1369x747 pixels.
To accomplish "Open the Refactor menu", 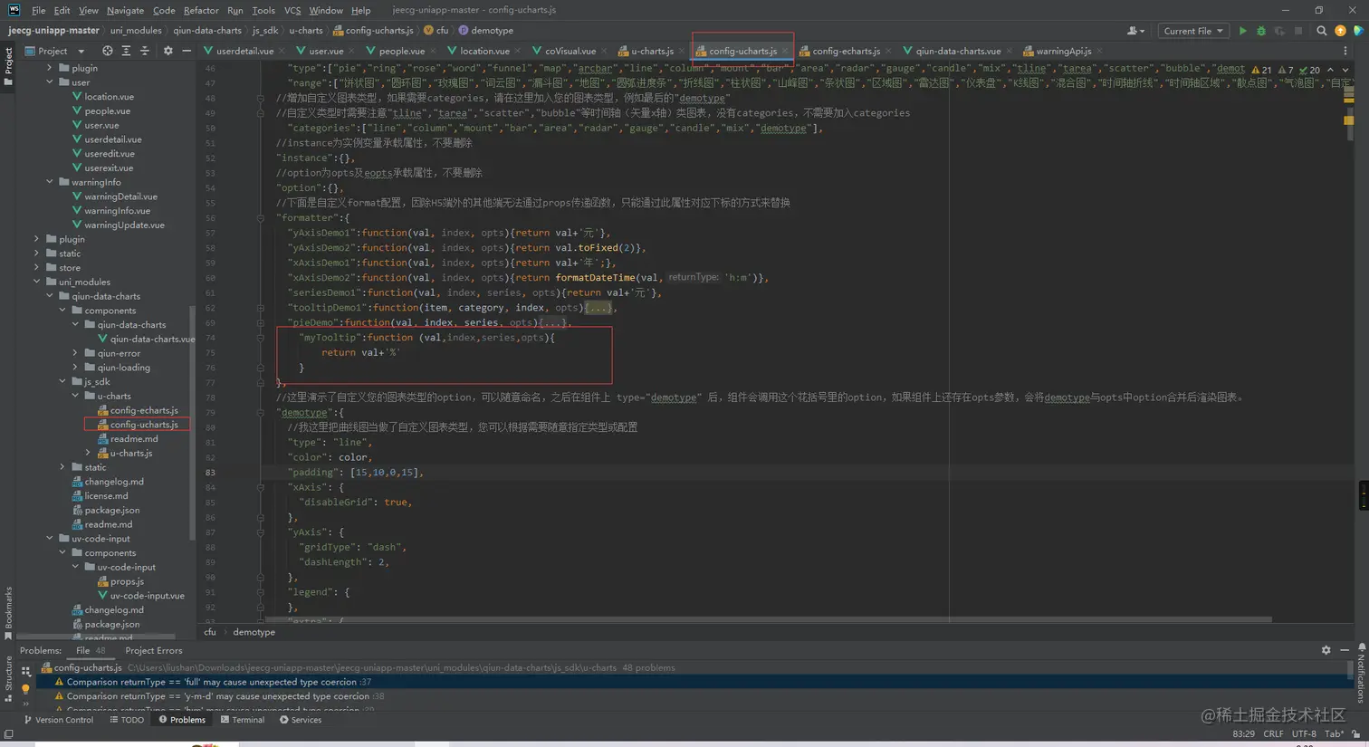I will coord(200,10).
